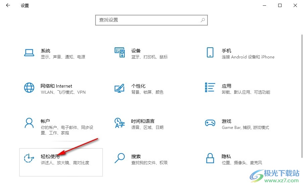This screenshot has width=303, height=186.
Task: Click the Devices keyboard-and-speaker icon
Action: pyautogui.click(x=120, y=52)
